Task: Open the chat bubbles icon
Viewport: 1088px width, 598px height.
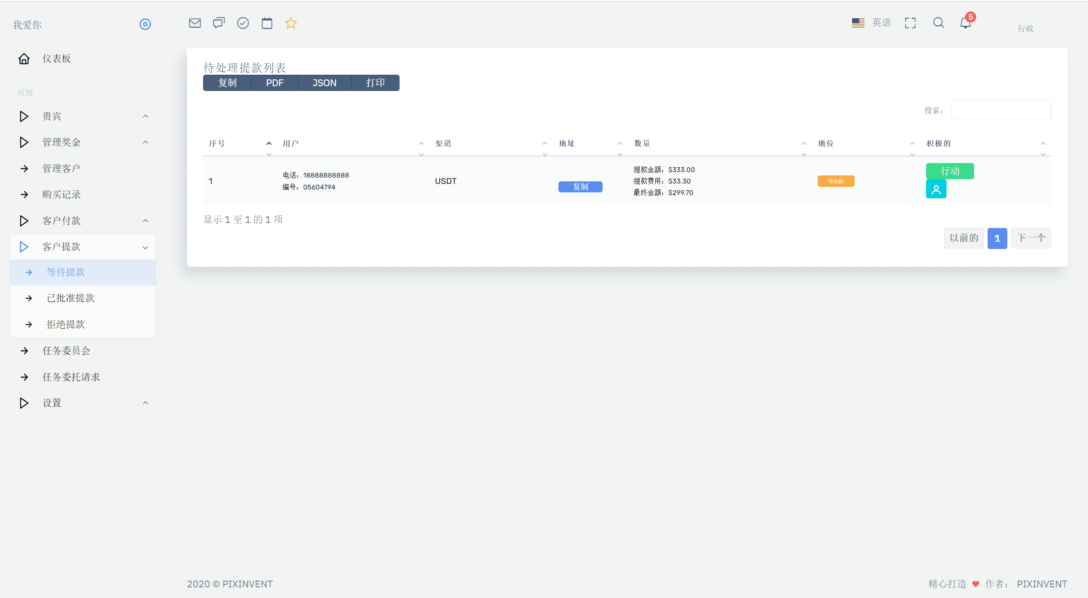Action: click(x=219, y=23)
